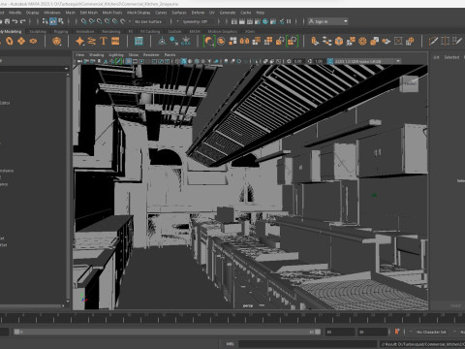Open the Windows menu
The width and height of the screenshot is (465, 349).
click(52, 13)
